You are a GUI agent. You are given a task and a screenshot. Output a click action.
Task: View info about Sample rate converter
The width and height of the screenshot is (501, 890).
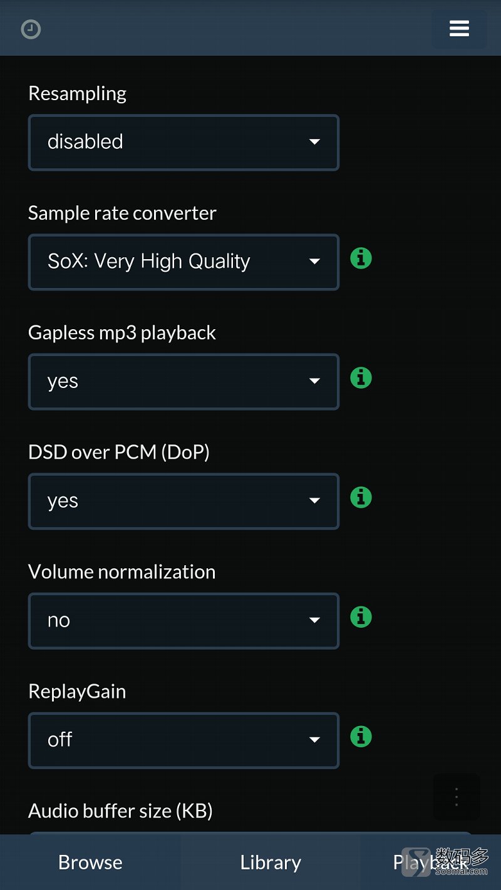pyautogui.click(x=360, y=258)
